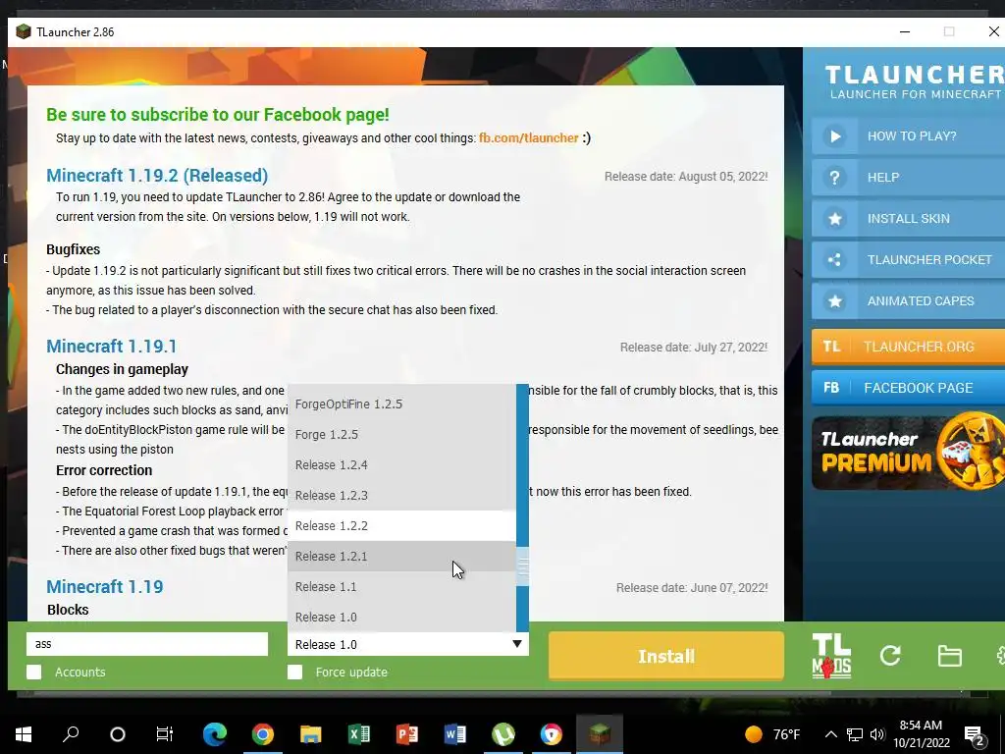Click the TLauncher Minecraft taskbar icon
The image size is (1005, 754).
point(600,734)
